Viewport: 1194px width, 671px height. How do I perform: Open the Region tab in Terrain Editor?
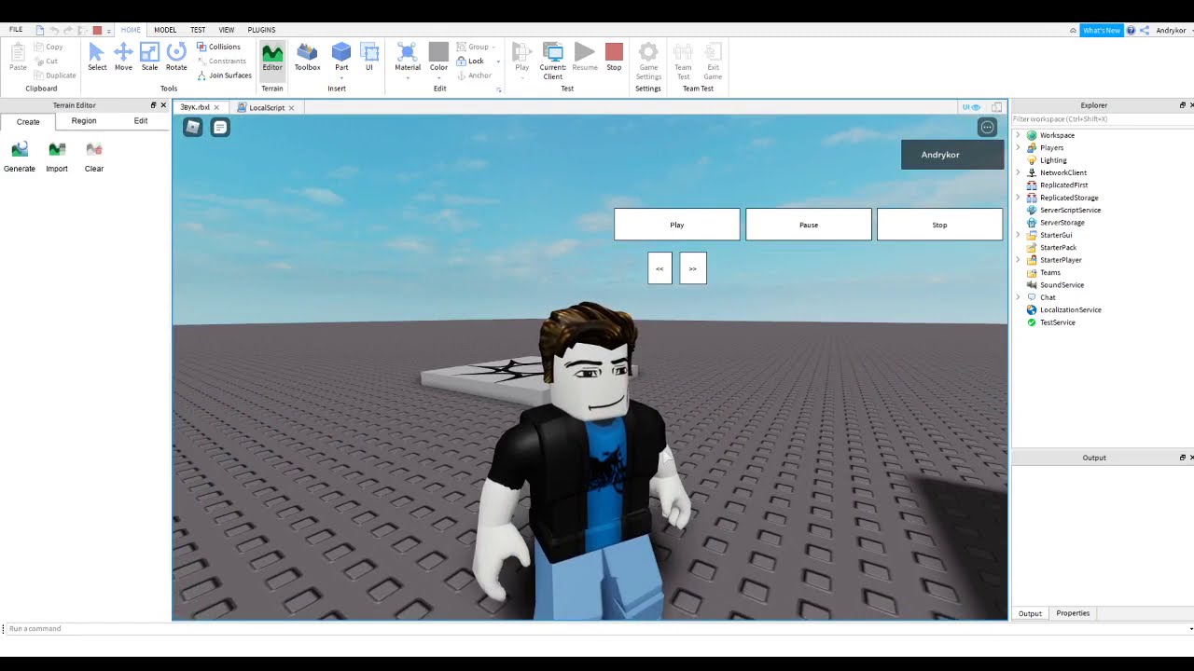click(84, 121)
